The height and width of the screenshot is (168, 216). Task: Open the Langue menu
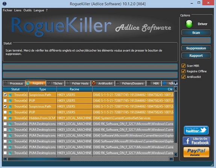point(39,10)
